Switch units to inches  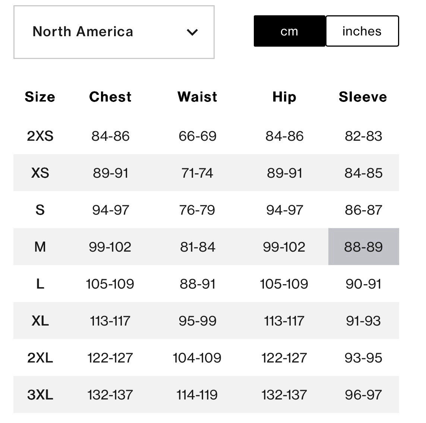[362, 31]
